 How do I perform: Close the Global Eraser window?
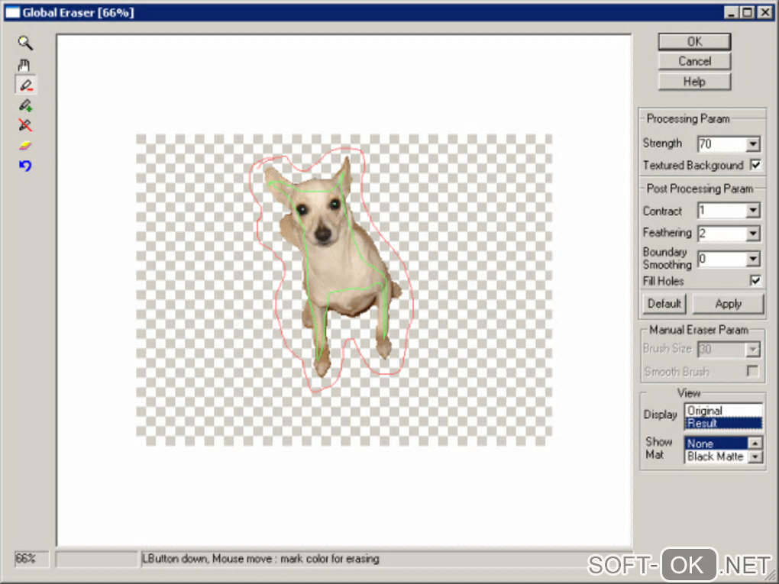pos(765,12)
